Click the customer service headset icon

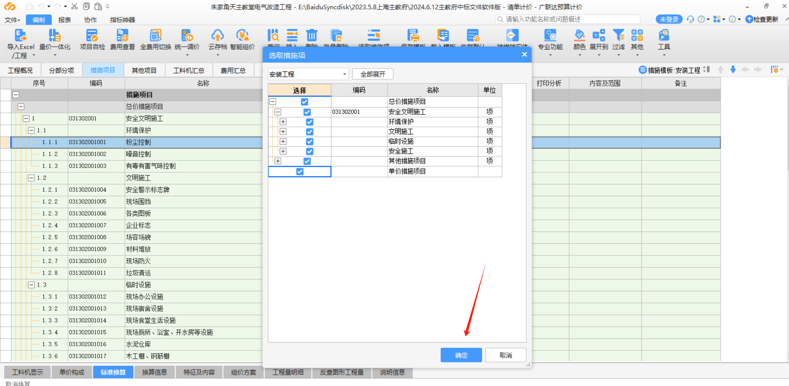coord(690,19)
